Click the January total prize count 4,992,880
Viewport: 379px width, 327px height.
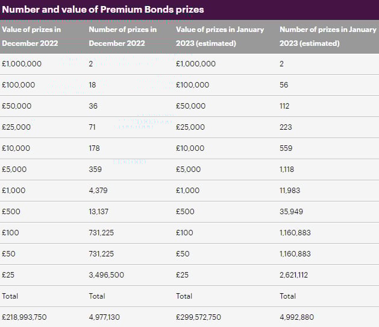298,317
